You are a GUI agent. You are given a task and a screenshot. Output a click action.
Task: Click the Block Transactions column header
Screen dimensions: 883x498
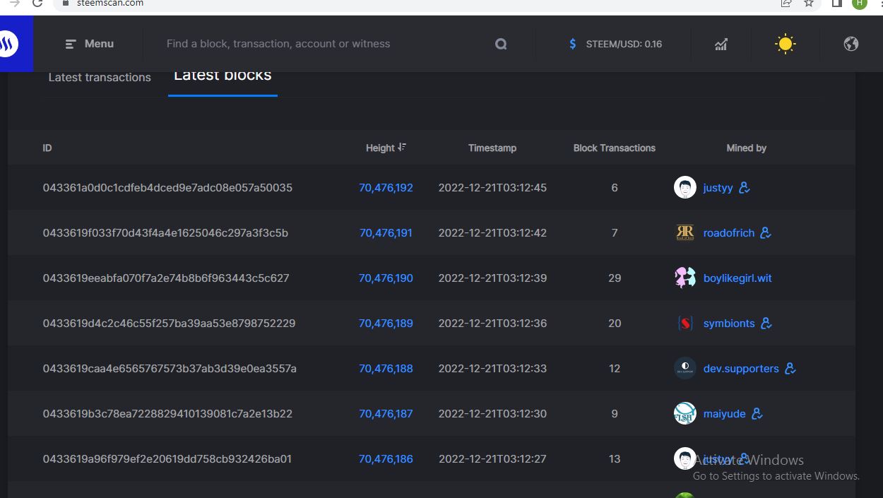tap(615, 148)
